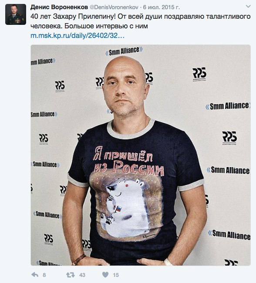Open Денис Вороненков display name link
256x283 pixels.
point(59,7)
